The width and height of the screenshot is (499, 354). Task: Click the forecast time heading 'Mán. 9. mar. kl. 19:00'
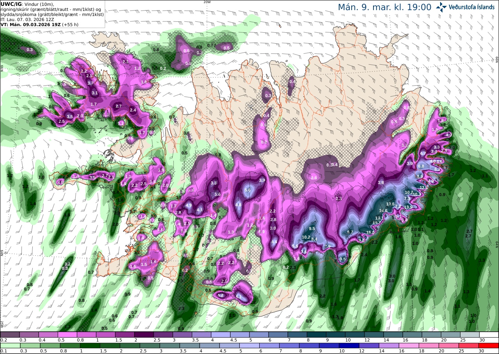click(384, 7)
